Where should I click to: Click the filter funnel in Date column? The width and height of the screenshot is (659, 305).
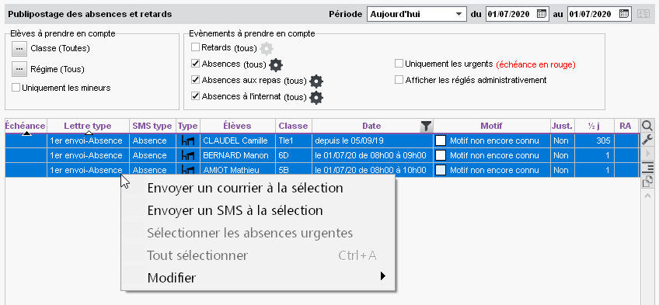click(426, 126)
